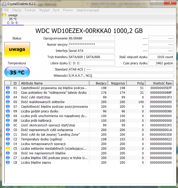Select the Liczba godzin pracy dysku row
This screenshot has width=178, height=188.
[89, 111]
